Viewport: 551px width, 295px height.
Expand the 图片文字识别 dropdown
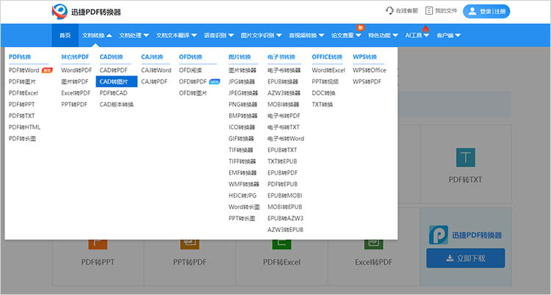coord(261,35)
